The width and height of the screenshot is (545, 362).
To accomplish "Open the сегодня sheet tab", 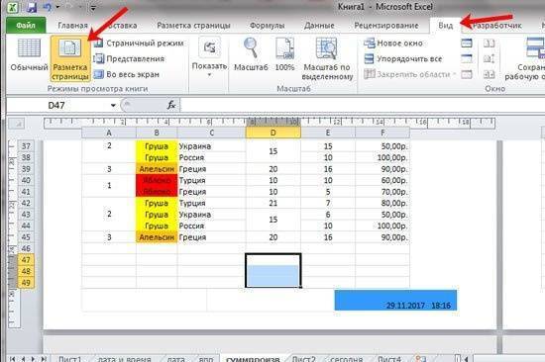I will pos(346,359).
